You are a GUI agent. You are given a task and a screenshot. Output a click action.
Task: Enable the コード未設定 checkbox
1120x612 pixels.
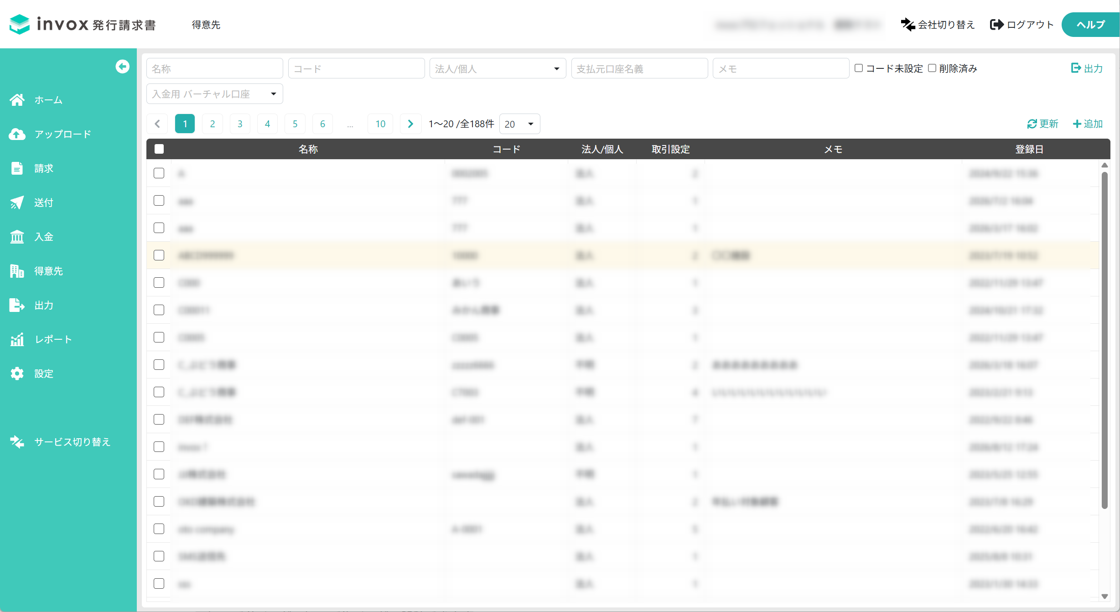click(x=859, y=68)
